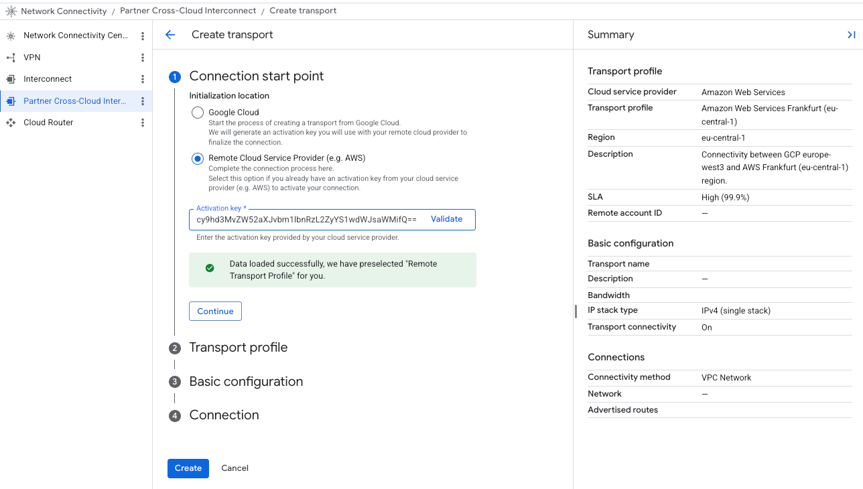The image size is (863, 489).
Task: Select the Google Cloud radio option
Action: click(x=198, y=113)
